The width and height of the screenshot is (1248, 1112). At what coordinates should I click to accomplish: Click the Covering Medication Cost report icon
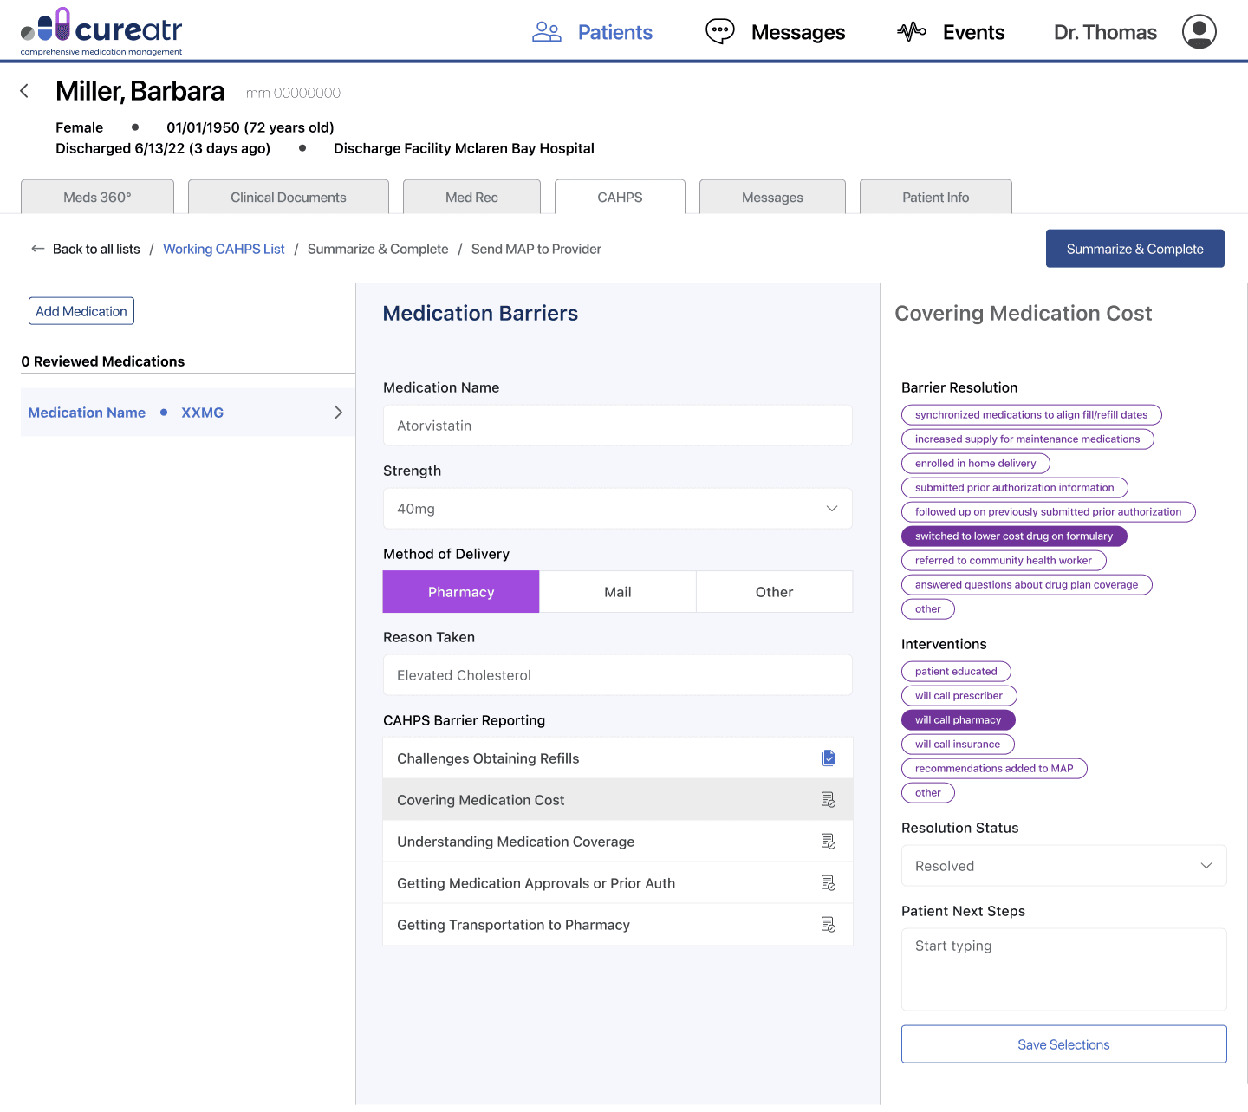click(829, 800)
